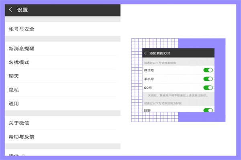Select the 添加我的方式 title text
The height and width of the screenshot is (160, 241).
point(160,53)
